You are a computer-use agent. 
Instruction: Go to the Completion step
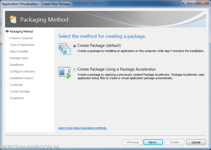pyautogui.click(x=17, y=98)
